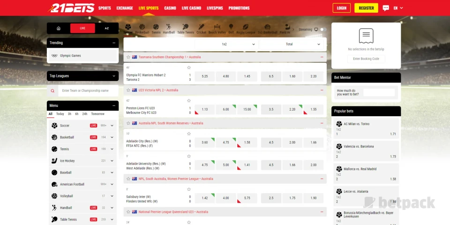The height and width of the screenshot is (225, 450).
Task: Pick odds 5.25 for Olympia FC Warriors
Action: click(x=205, y=76)
